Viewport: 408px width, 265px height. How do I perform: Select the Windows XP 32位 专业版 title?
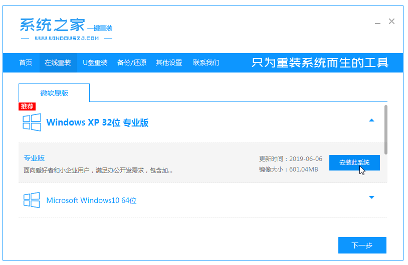click(97, 122)
